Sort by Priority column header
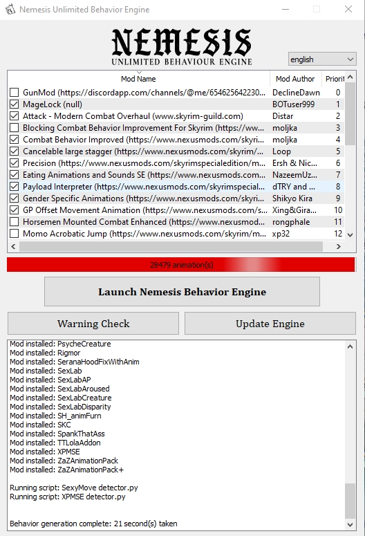The image size is (365, 536). pos(334,79)
